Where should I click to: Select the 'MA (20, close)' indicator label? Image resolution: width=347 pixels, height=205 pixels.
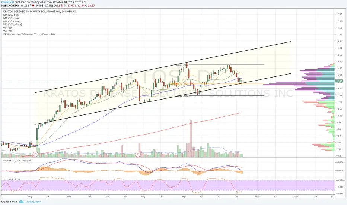pyautogui.click(x=12, y=15)
